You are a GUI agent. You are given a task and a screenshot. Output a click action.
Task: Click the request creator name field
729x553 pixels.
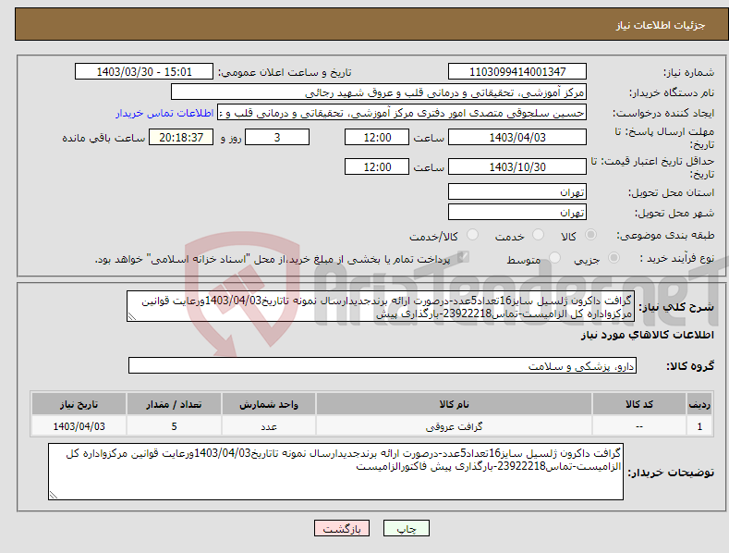coord(402,113)
